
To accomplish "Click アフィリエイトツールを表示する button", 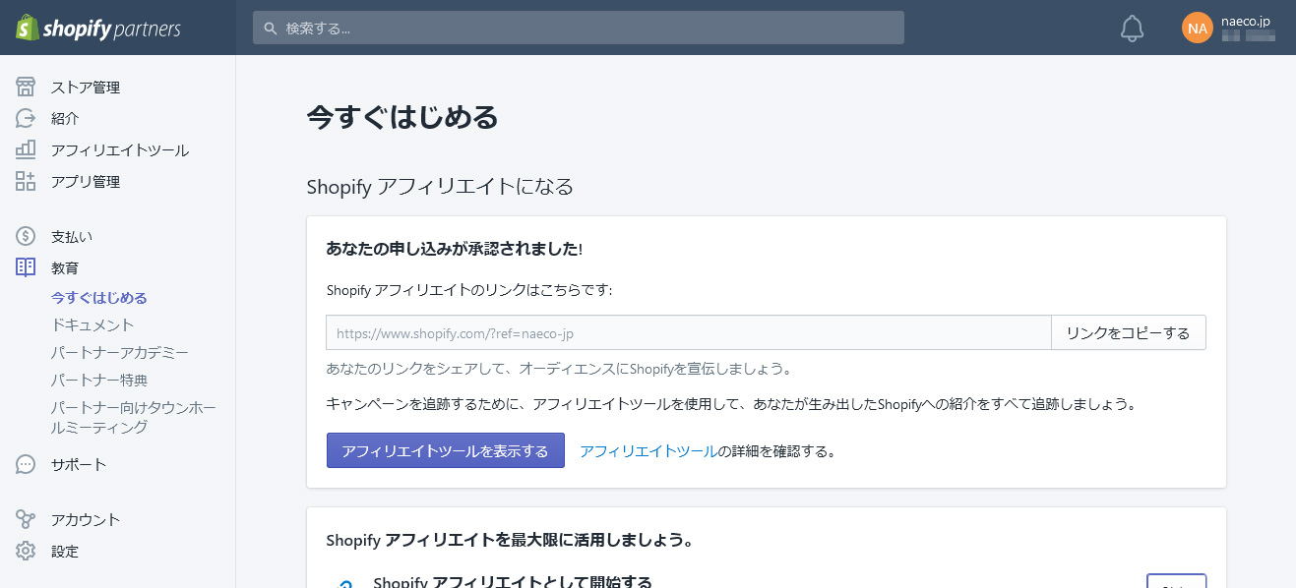I will click(x=445, y=450).
